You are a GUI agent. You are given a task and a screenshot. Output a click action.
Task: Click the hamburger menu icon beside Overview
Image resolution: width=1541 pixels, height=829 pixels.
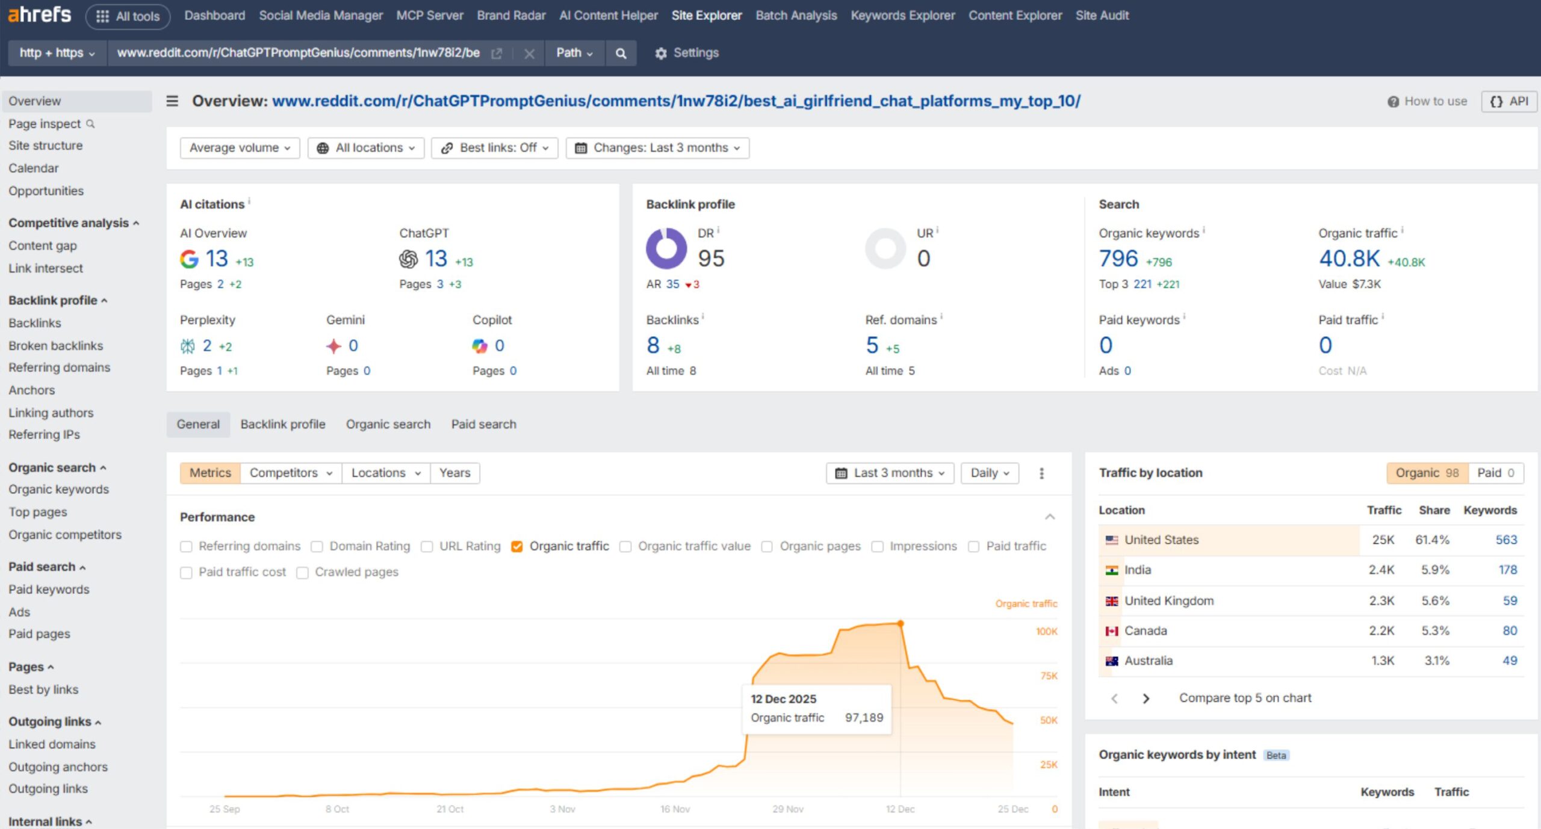172,101
